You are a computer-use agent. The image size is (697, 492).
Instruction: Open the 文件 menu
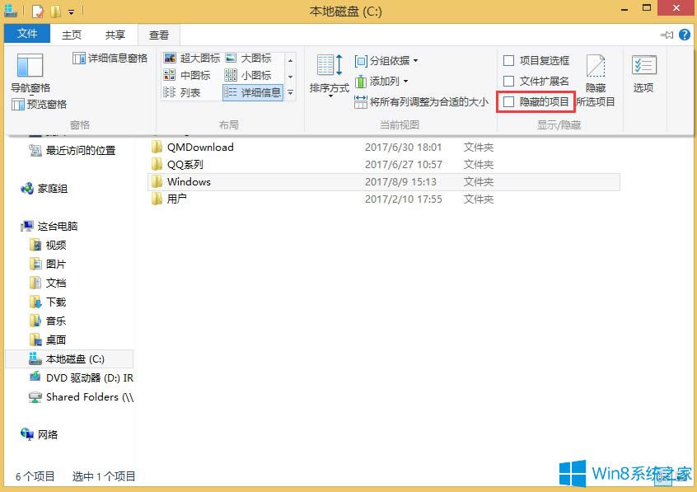coord(27,34)
